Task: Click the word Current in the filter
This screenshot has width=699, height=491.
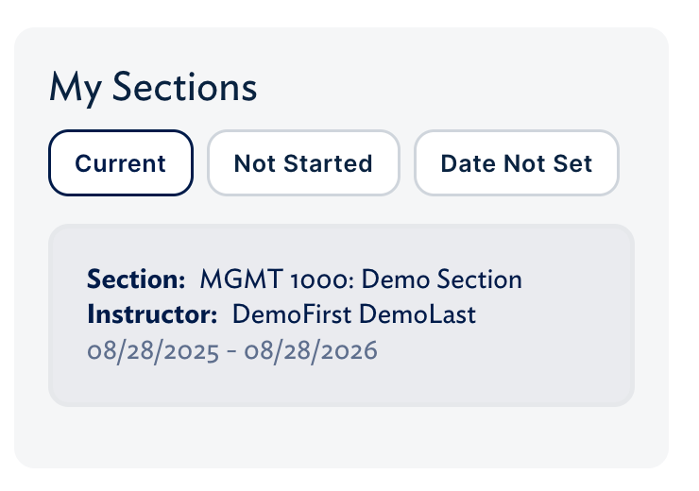Action: 121,163
